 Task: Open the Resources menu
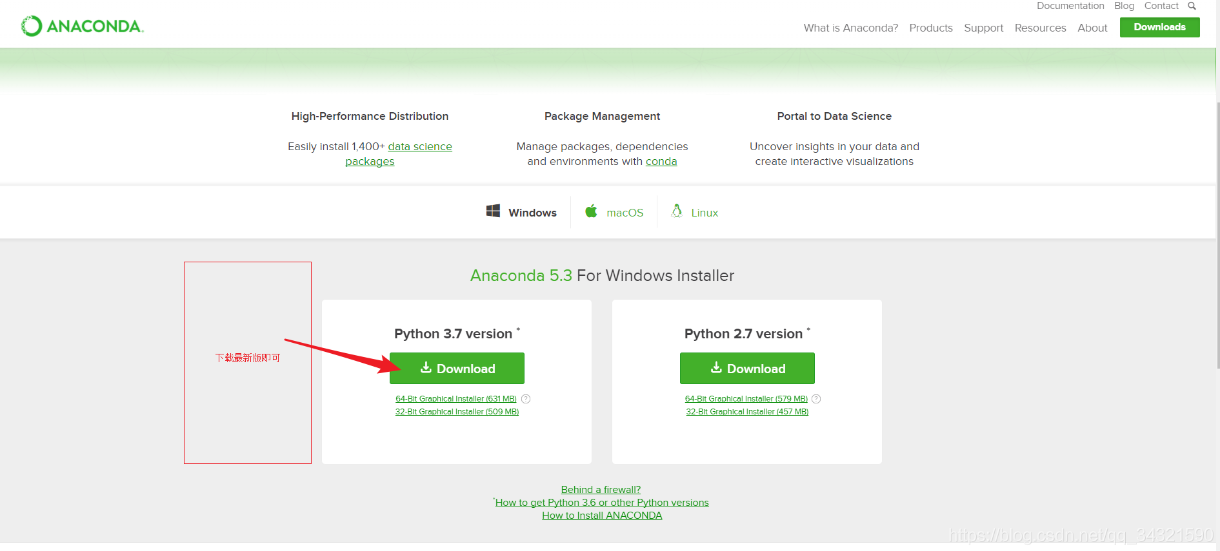click(x=1040, y=28)
